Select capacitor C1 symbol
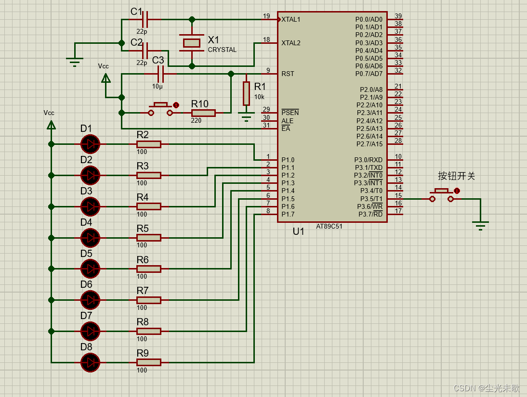The height and width of the screenshot is (397, 527). 145,19
